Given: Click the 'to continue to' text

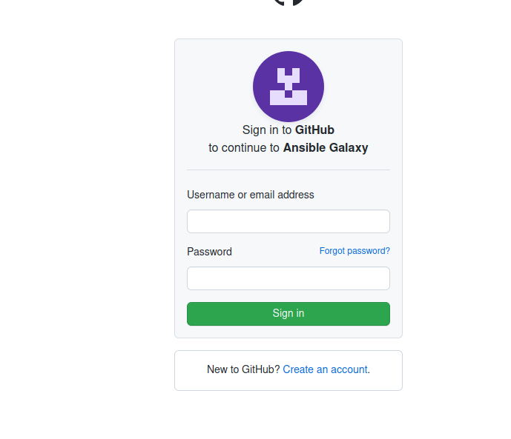Looking at the screenshot, I should pos(244,147).
